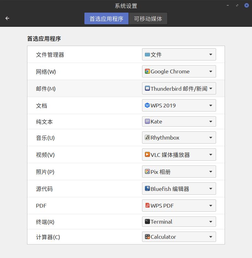This screenshot has height=258, width=252.
Task: Click the Bluefish editor icon
Action: click(147, 188)
